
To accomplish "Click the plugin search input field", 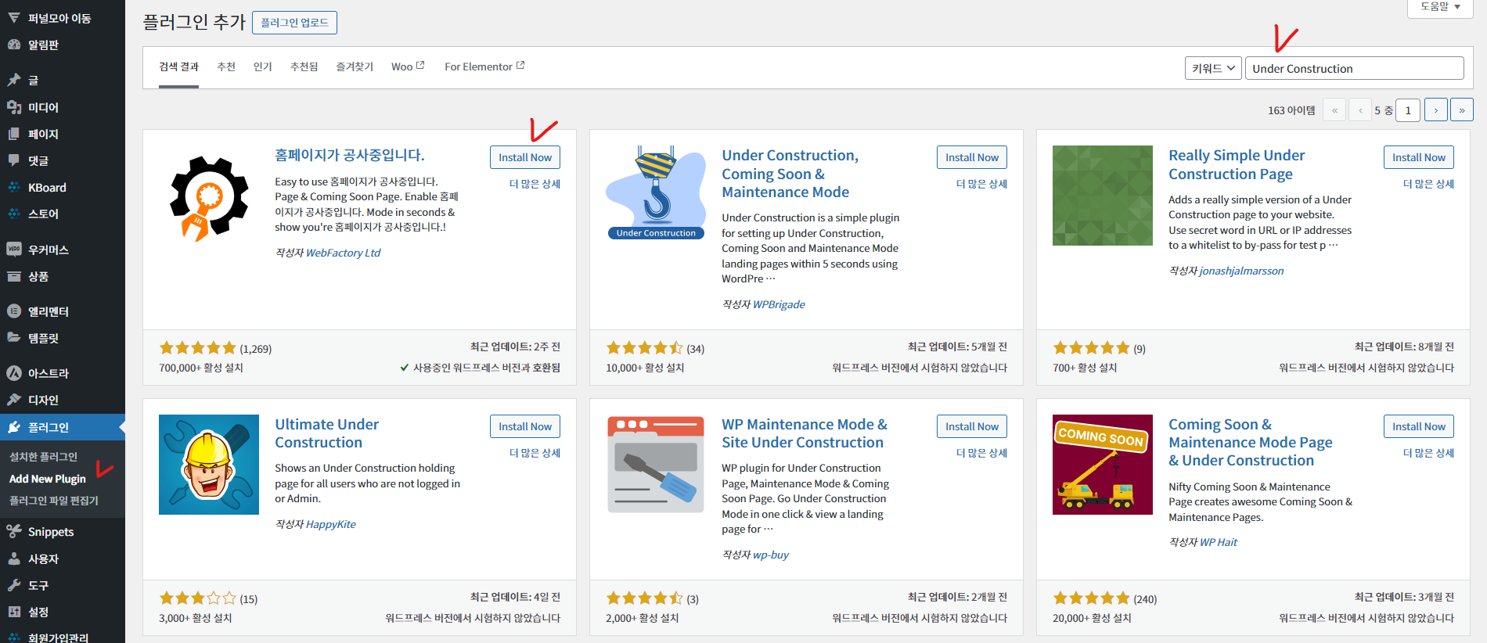I will (x=1355, y=68).
